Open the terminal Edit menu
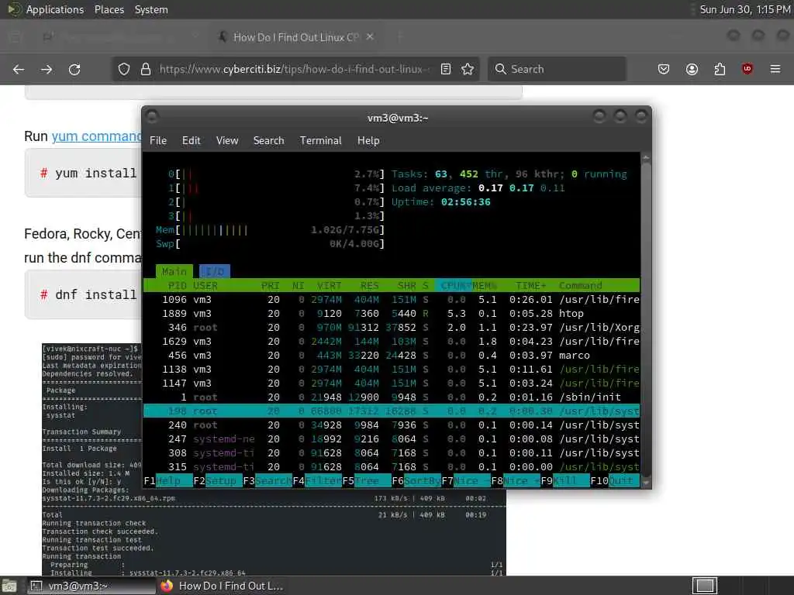 point(191,141)
